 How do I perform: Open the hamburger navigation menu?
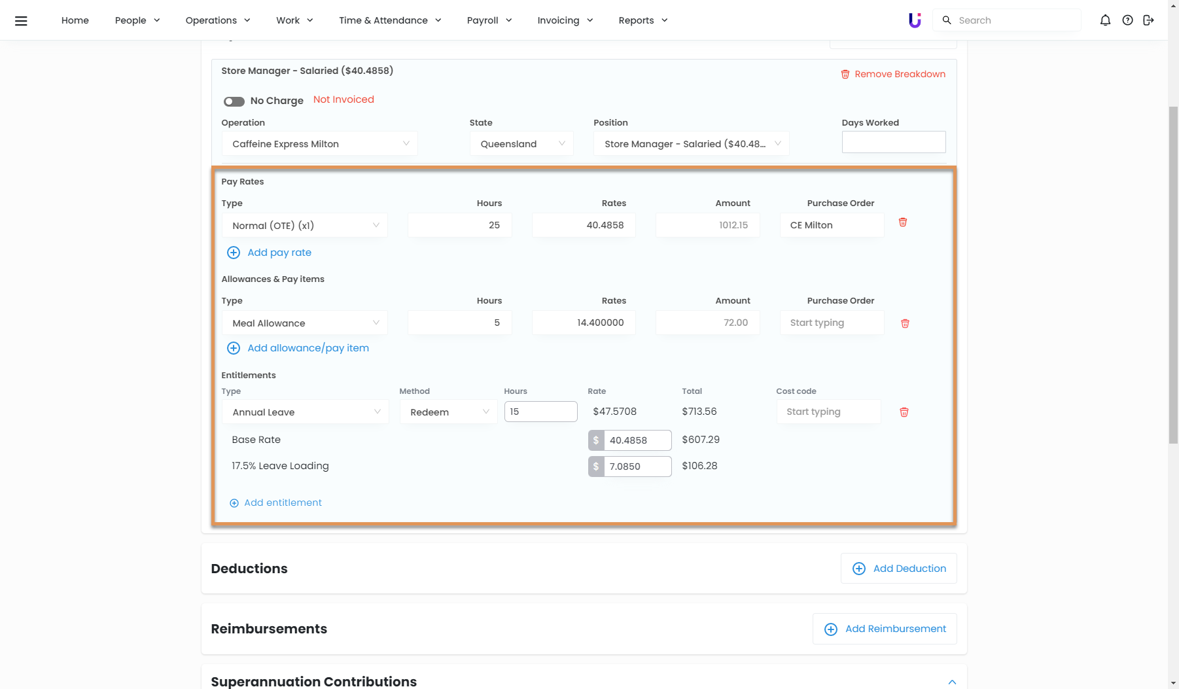coord(21,20)
